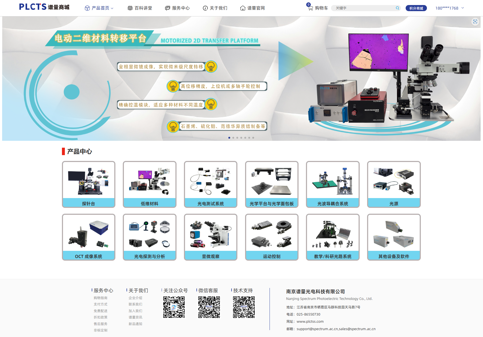Viewport: 483px width, 337px height.
Task: Click the 积分商城 button
Action: pos(416,8)
